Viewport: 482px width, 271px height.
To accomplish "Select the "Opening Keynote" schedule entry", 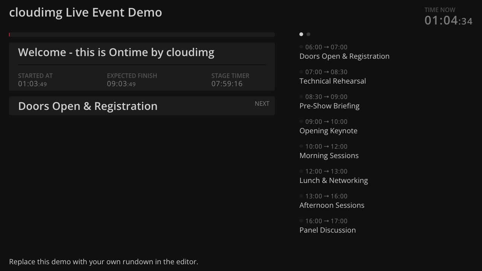I will point(328,131).
